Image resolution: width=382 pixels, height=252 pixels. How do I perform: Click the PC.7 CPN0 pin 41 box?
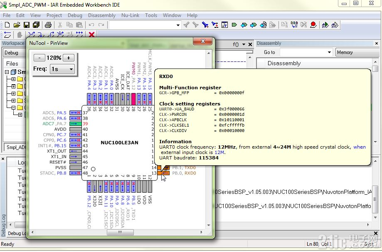(76, 135)
